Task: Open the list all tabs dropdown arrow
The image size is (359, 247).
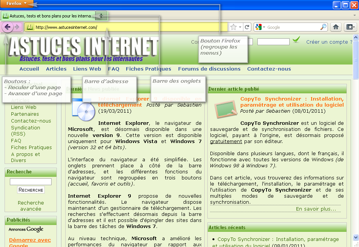Action: click(x=354, y=15)
